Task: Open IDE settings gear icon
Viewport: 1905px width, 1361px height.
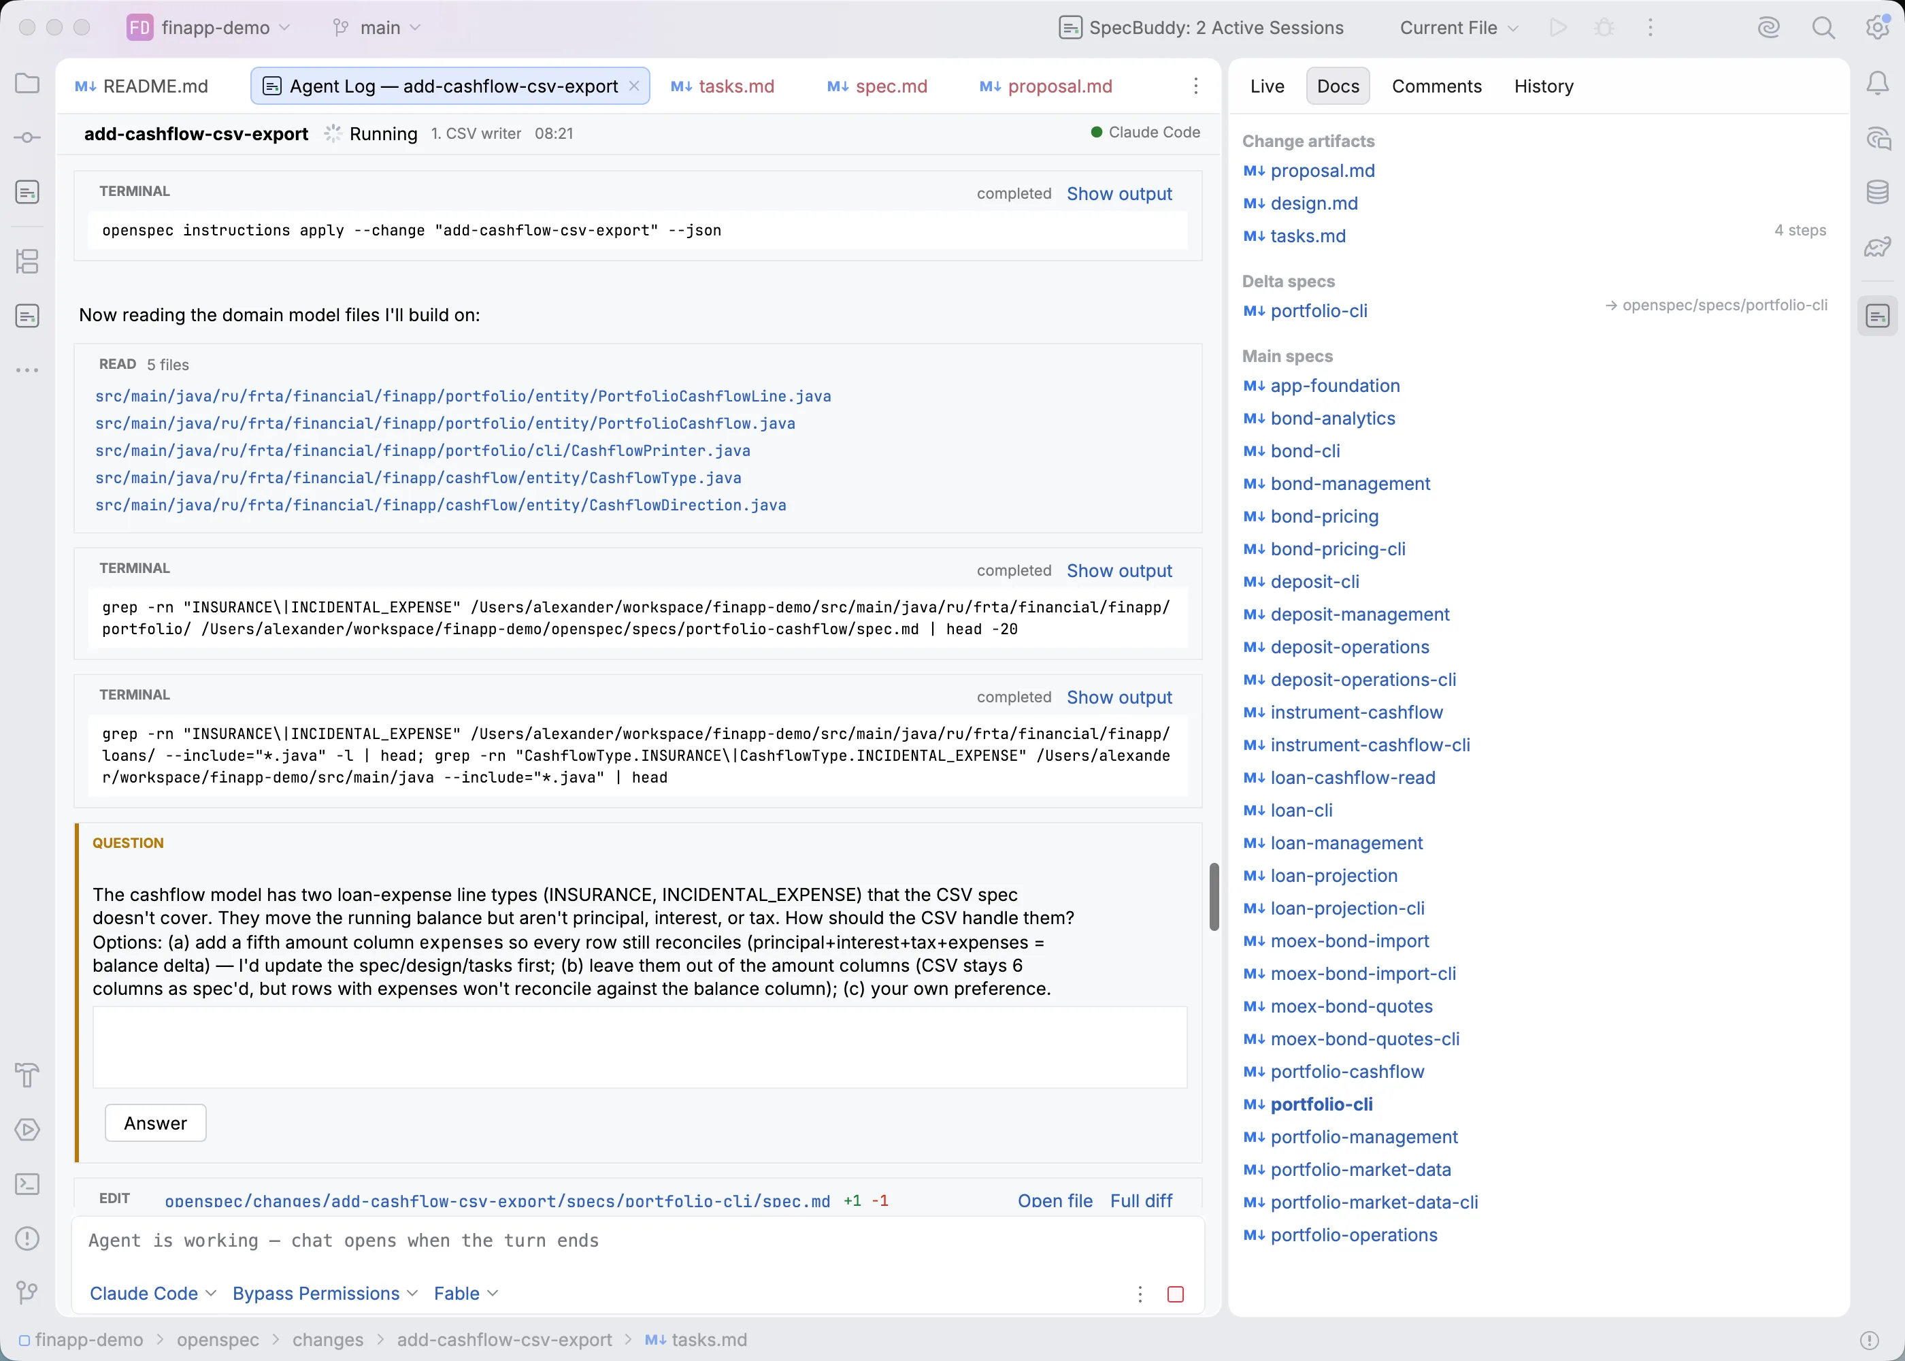Action: point(1878,28)
